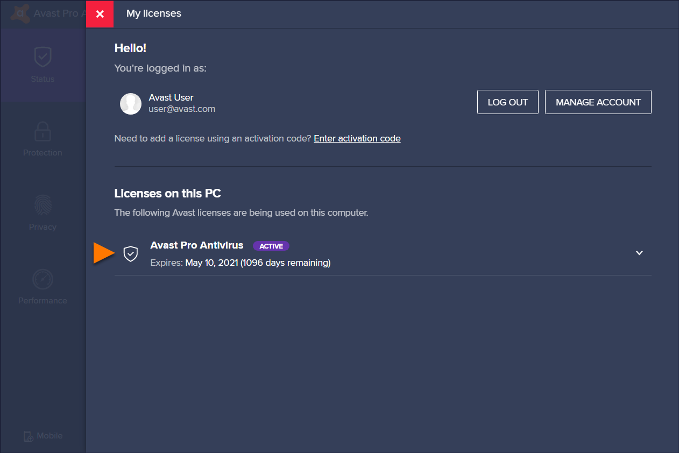Screen dimensions: 679x453
Task: Open the Privacy fingerprint icon in the sidebar
Action: coord(43,206)
